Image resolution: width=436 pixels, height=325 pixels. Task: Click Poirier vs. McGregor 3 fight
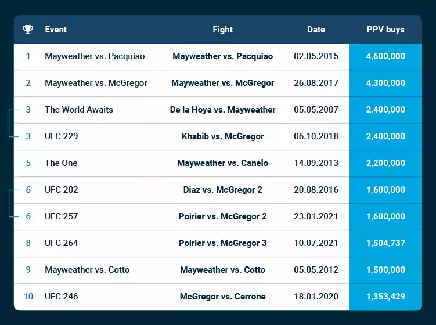(x=223, y=243)
